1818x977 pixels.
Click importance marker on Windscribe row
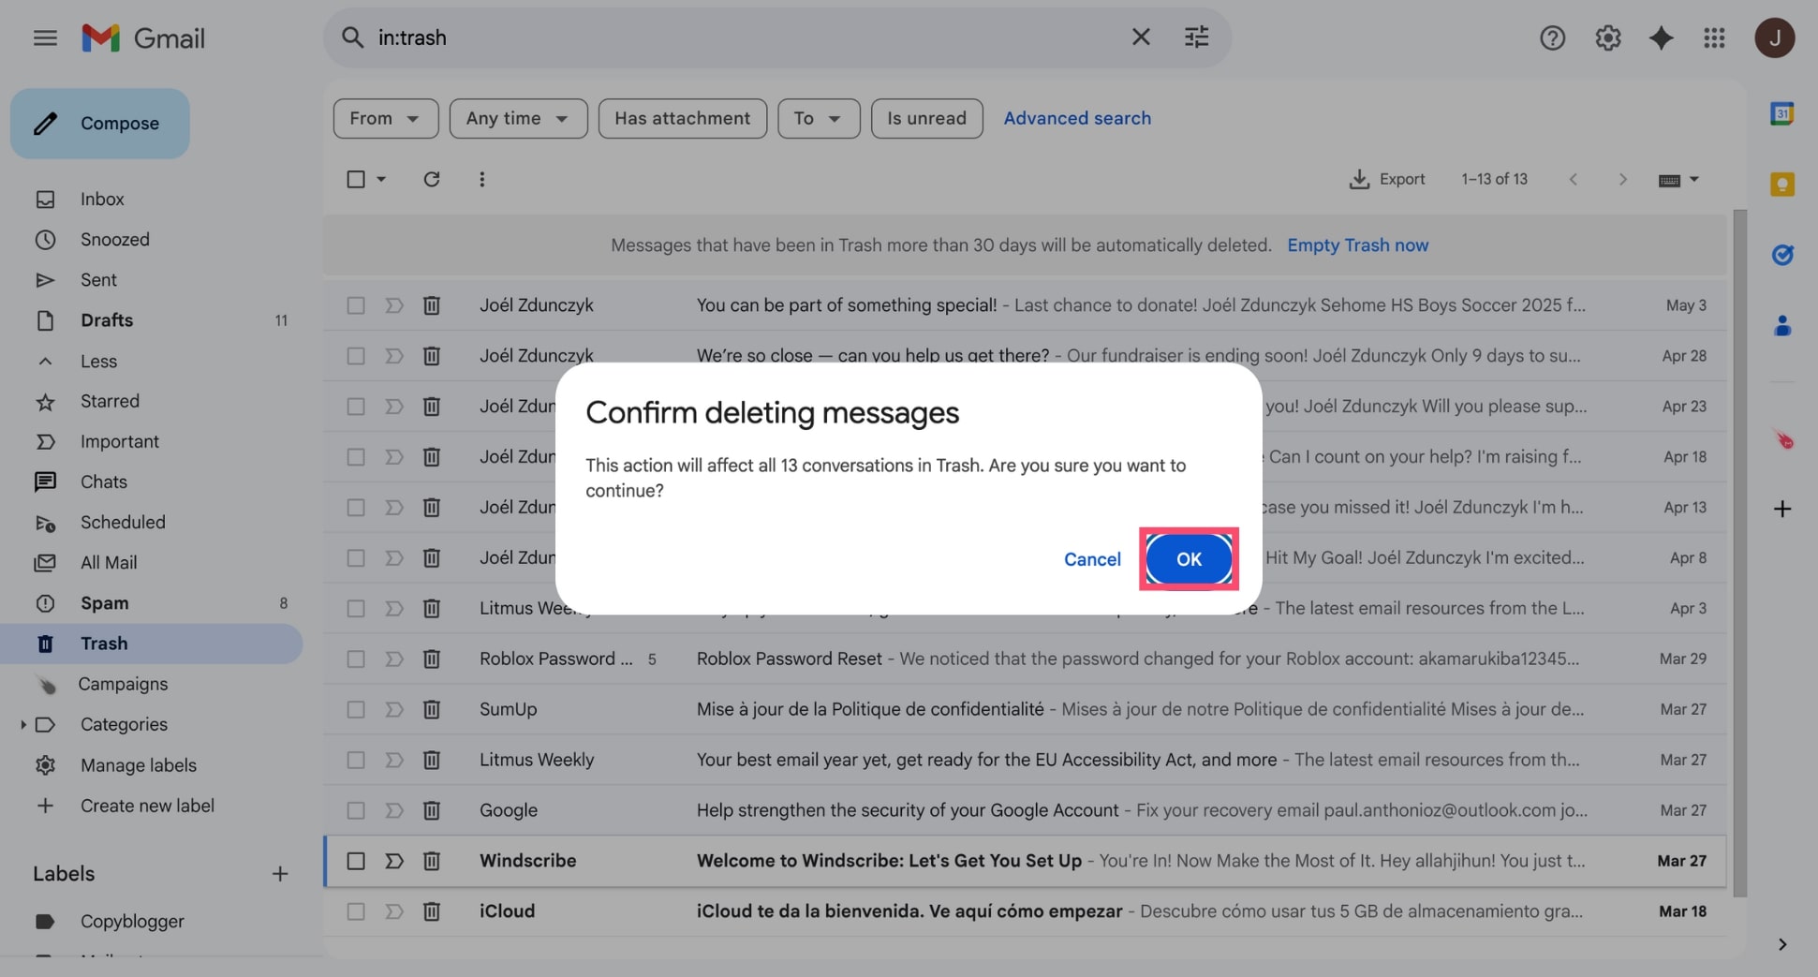pos(393,860)
